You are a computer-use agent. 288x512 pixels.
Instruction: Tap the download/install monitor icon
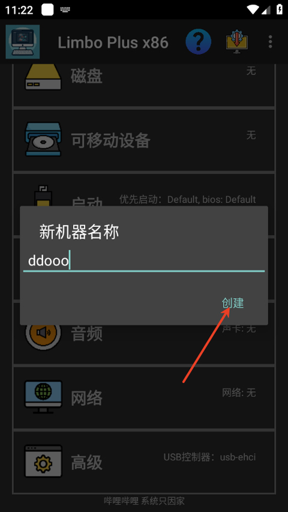pos(237,42)
